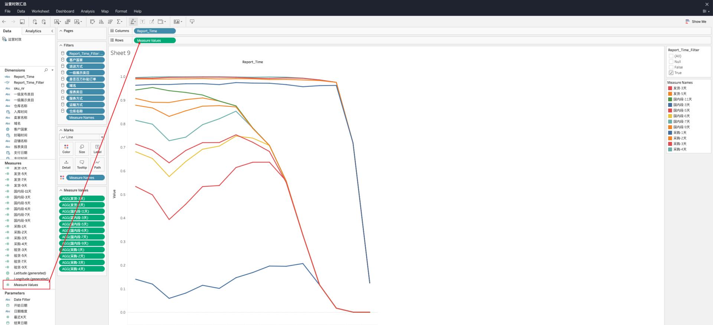Open the Format menu

tap(121, 12)
